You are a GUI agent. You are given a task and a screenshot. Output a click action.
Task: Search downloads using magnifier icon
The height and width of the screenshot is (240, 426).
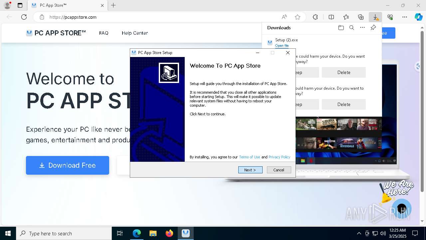point(351,28)
